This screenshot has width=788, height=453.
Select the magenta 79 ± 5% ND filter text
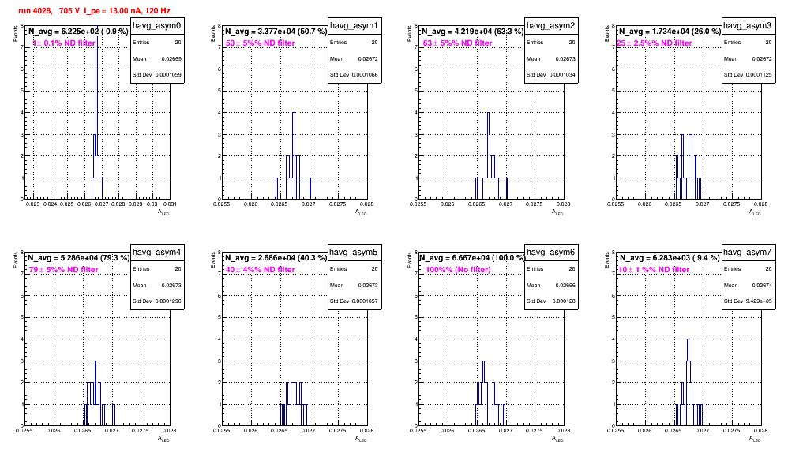[63, 270]
